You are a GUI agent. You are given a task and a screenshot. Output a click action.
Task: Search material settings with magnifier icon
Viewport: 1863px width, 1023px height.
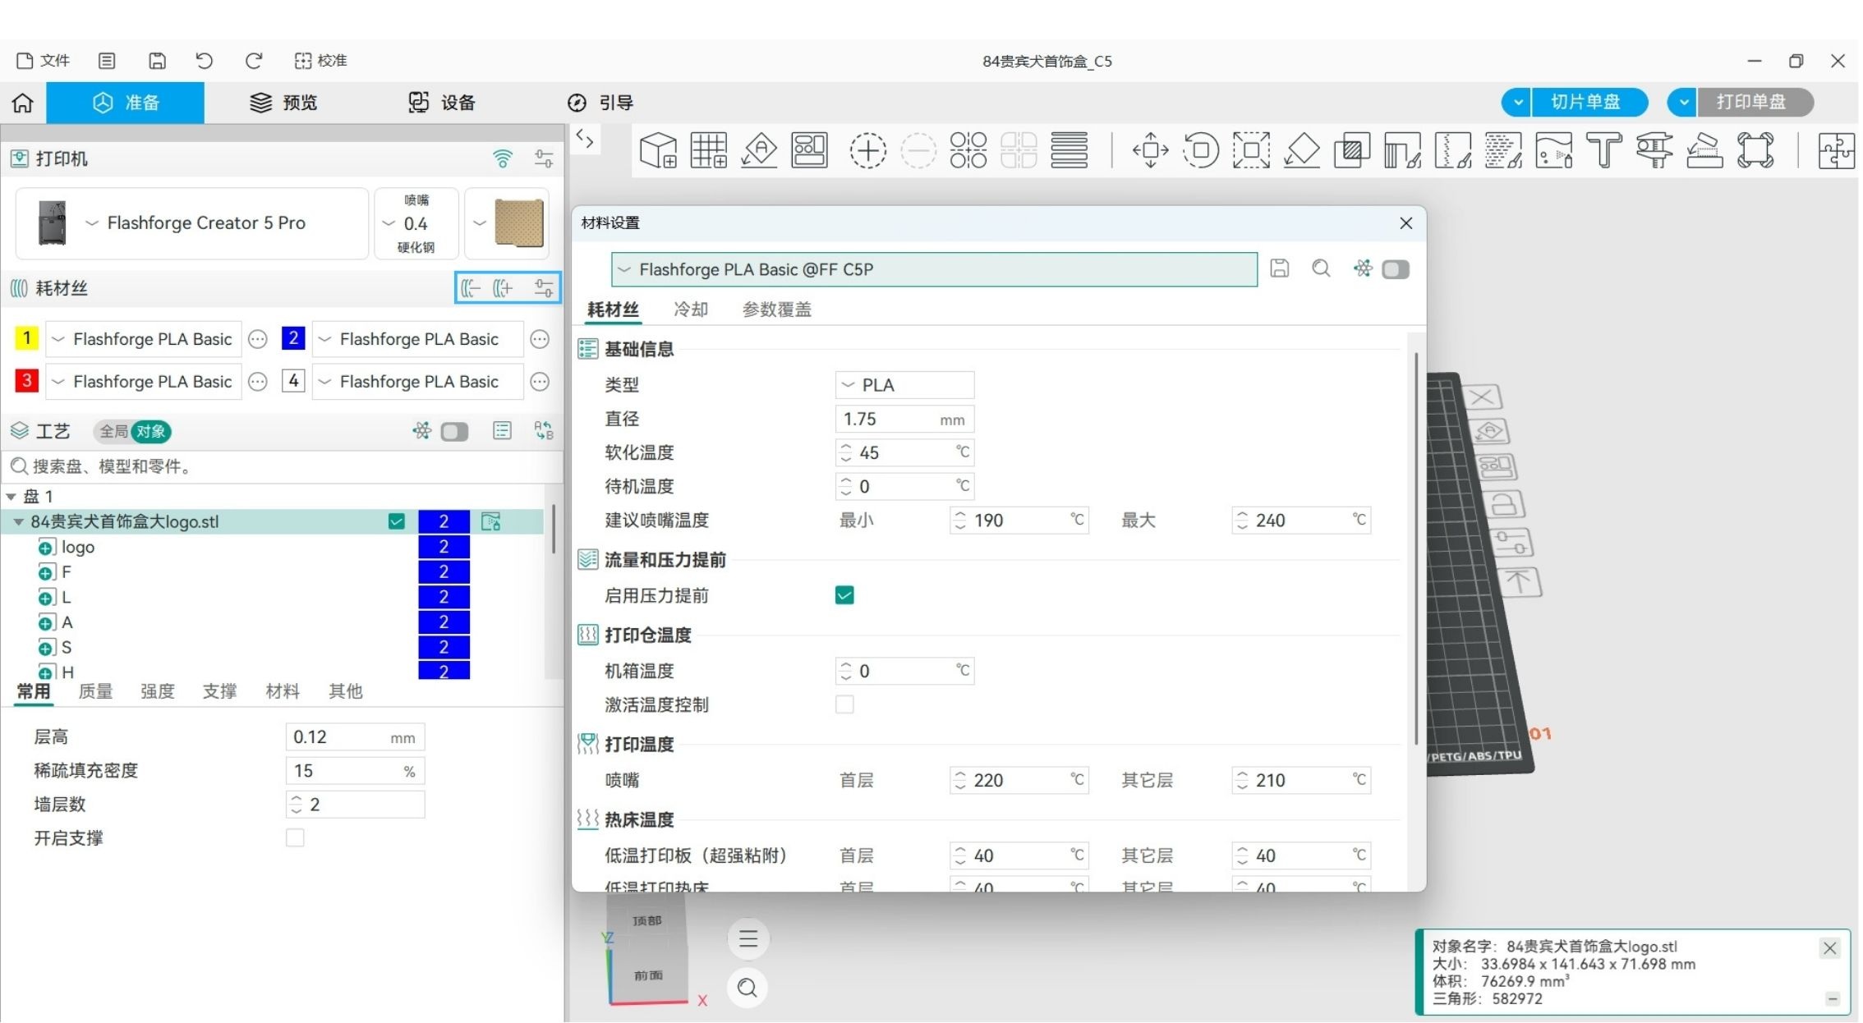pos(1321,268)
